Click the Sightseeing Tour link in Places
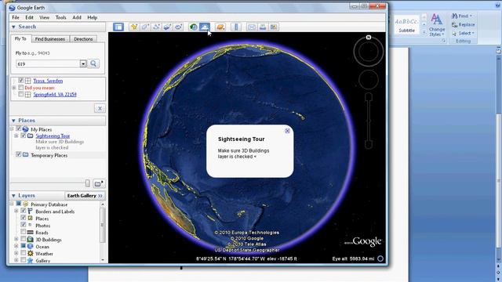The image size is (502, 282). coord(53,136)
